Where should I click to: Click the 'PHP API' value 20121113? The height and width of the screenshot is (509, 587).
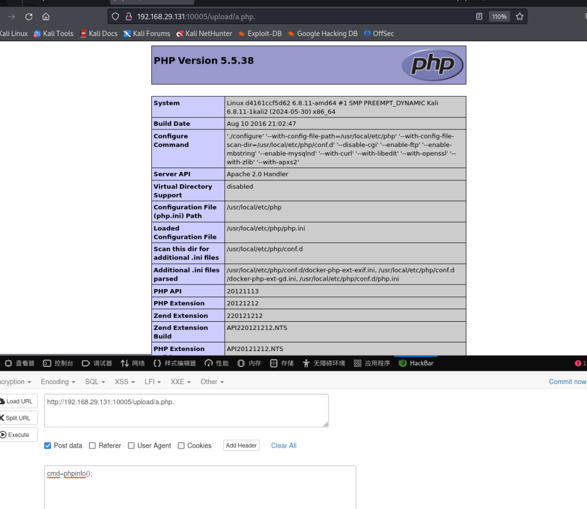[242, 291]
